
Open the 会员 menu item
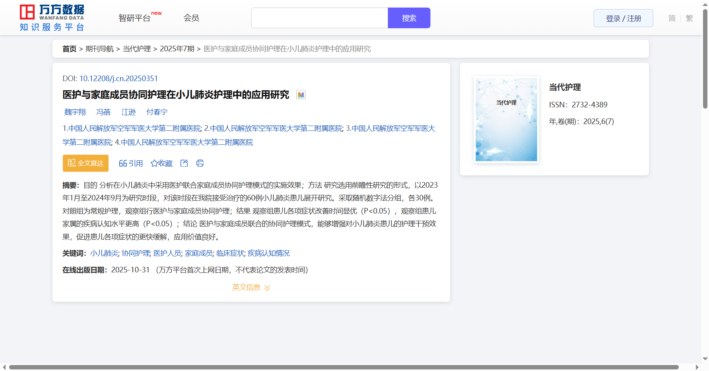191,18
